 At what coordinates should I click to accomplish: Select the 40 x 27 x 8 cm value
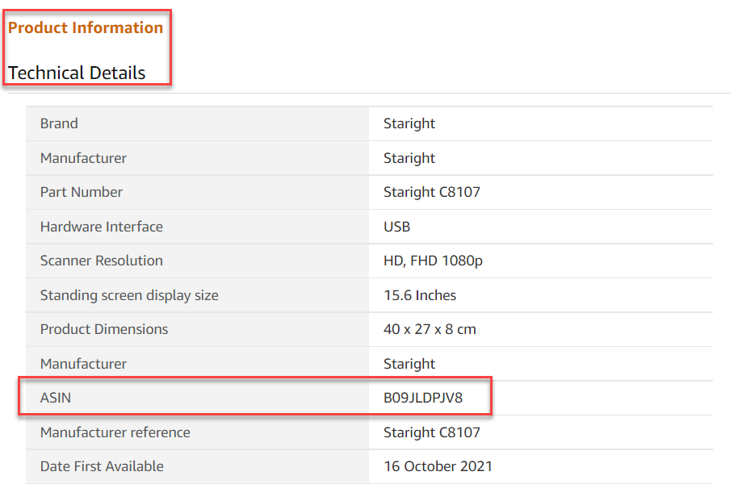430,329
